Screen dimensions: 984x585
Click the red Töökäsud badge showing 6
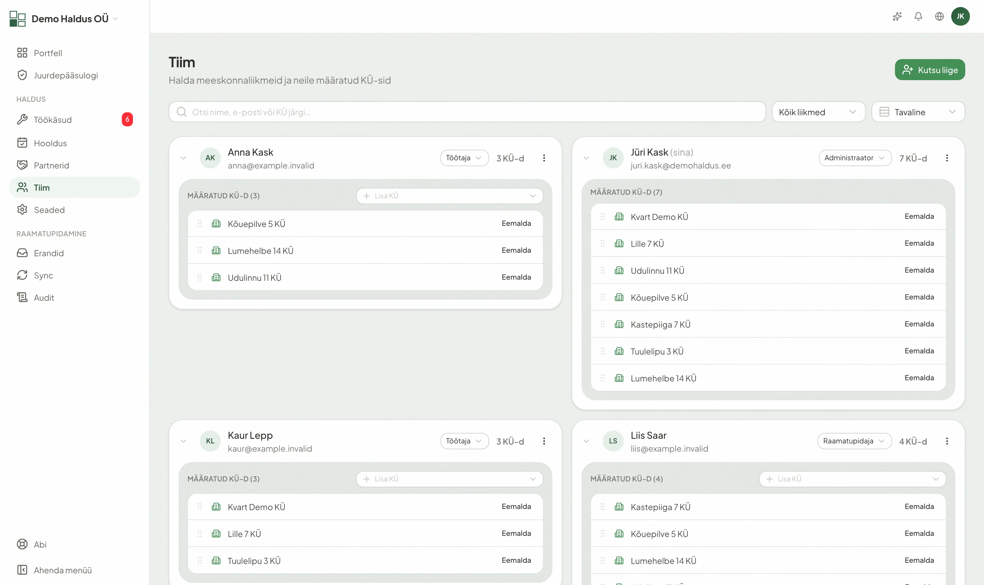pyautogui.click(x=127, y=119)
